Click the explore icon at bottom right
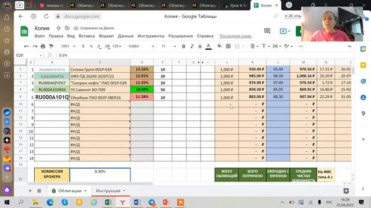 click(x=346, y=191)
